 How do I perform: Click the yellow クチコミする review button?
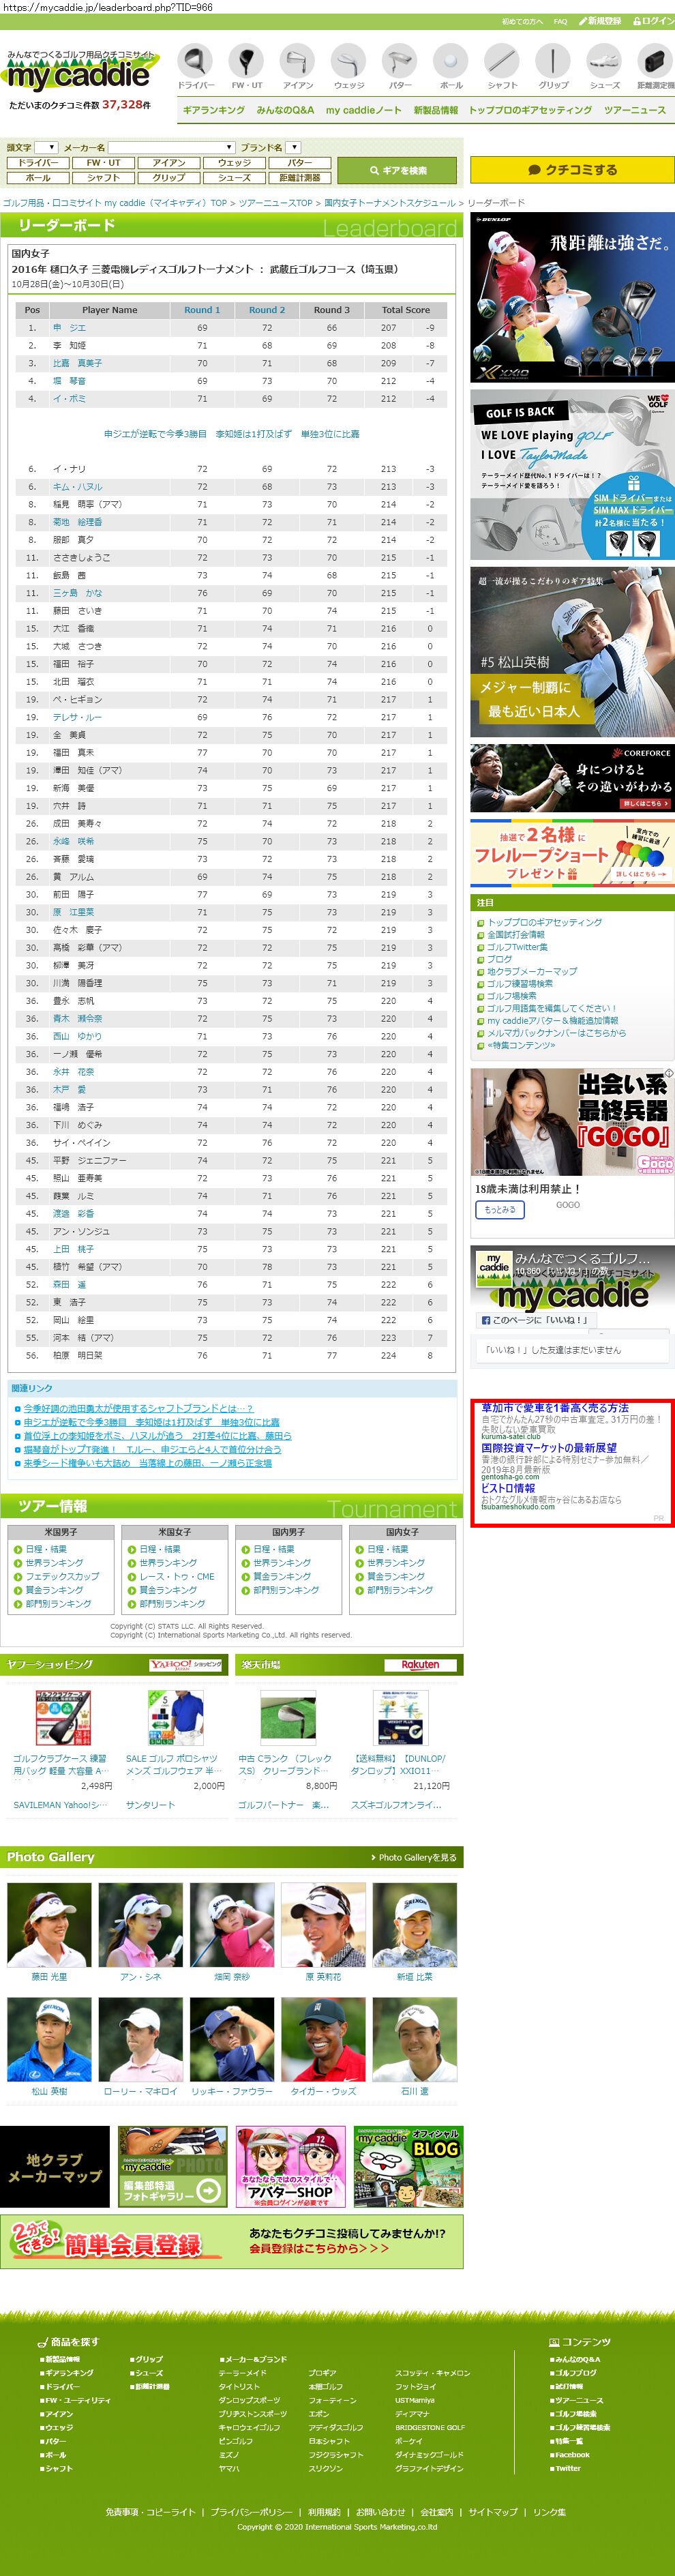click(572, 170)
